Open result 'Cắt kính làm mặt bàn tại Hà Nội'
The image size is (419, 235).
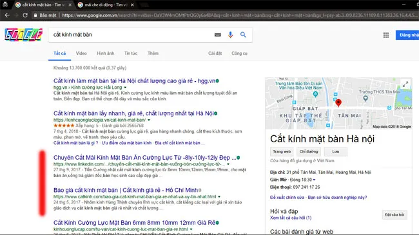(134, 81)
